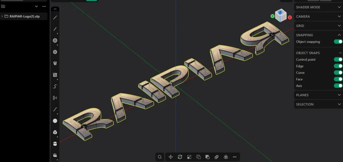Expand the RAIPIAR-Logo(1).stp tree item
Image resolution: width=343 pixels, height=162 pixels.
[x=2, y=16]
